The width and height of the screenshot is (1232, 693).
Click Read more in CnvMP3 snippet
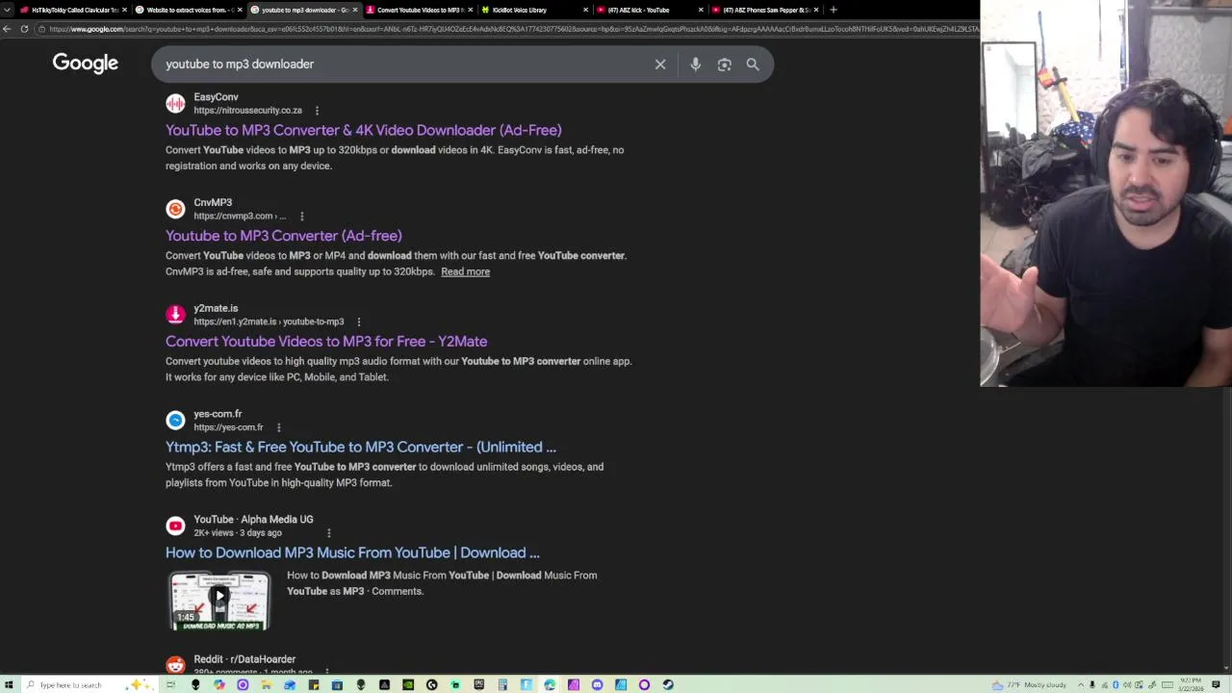pyautogui.click(x=465, y=271)
